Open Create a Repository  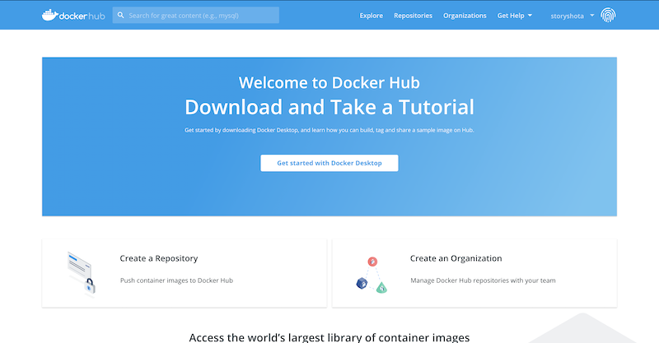coord(159,258)
